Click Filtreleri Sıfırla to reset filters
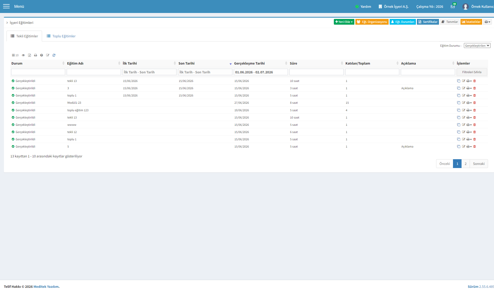 [472, 72]
